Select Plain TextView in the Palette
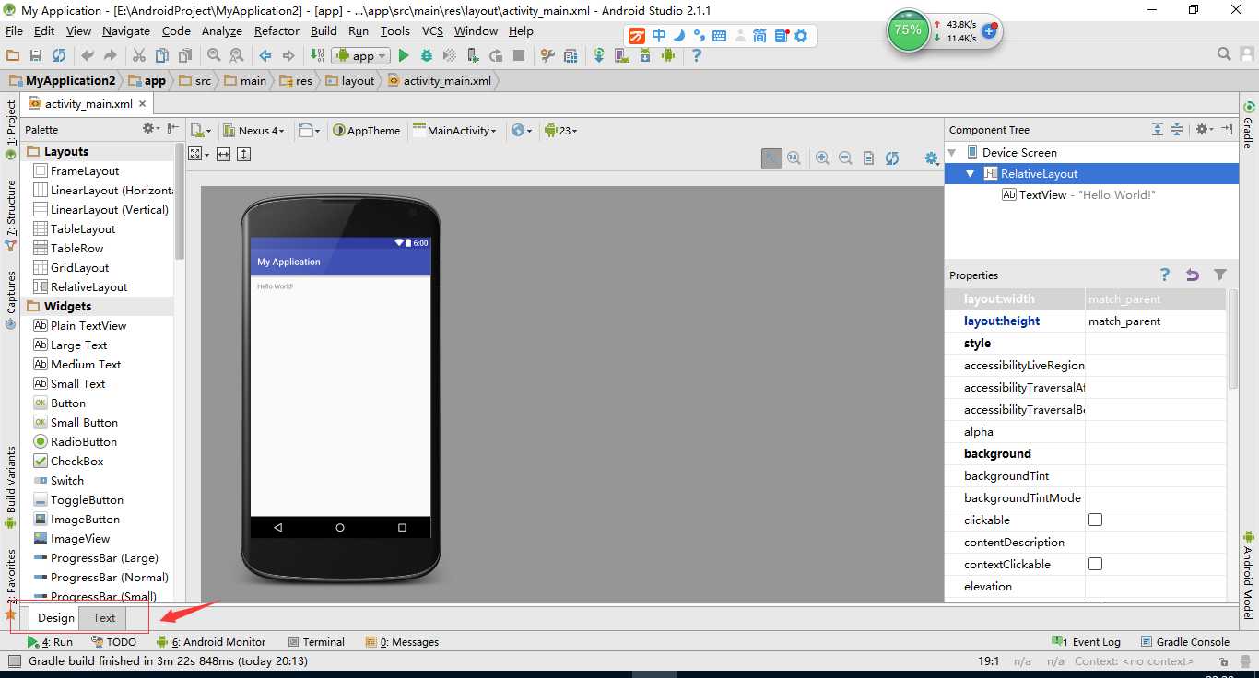1259x678 pixels. pos(79,325)
